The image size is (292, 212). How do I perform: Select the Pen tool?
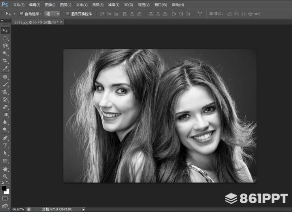pos(5,138)
